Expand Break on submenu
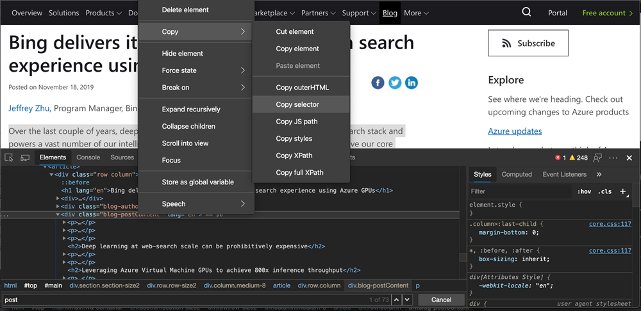This screenshot has height=311, width=641. pyautogui.click(x=196, y=87)
